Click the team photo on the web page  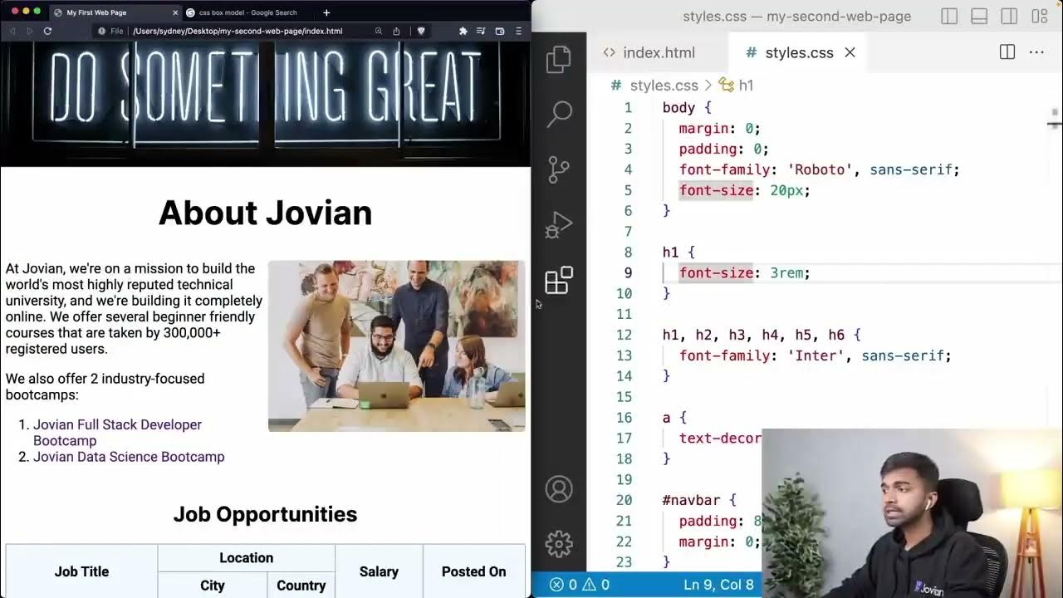click(396, 346)
